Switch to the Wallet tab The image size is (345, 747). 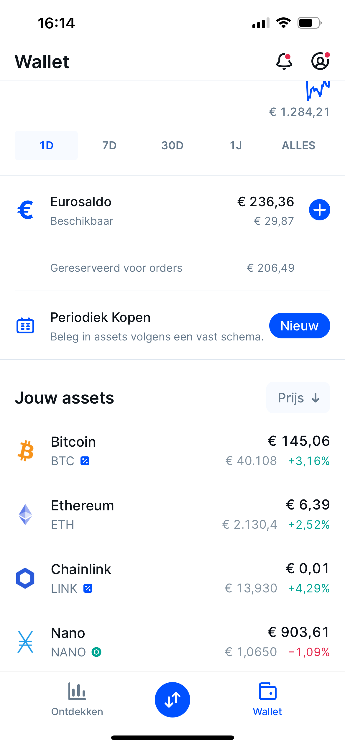point(267,699)
